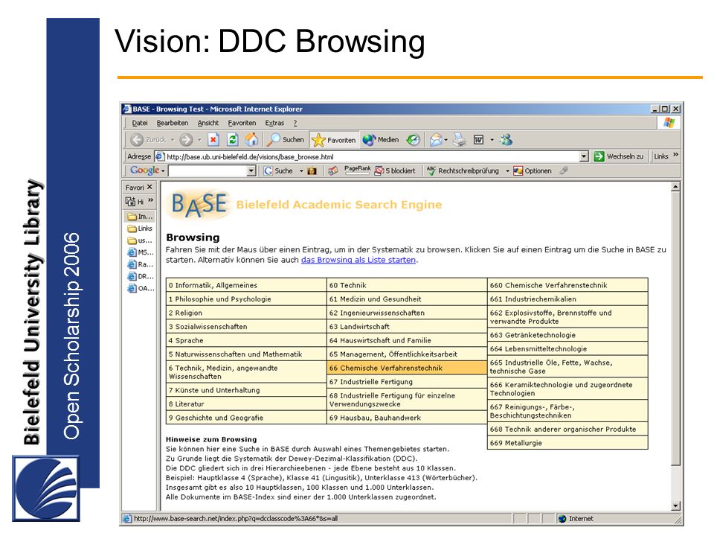The height and width of the screenshot is (536, 714).
Task: Click the 5 blockiert popup blocker button
Action: 395,171
